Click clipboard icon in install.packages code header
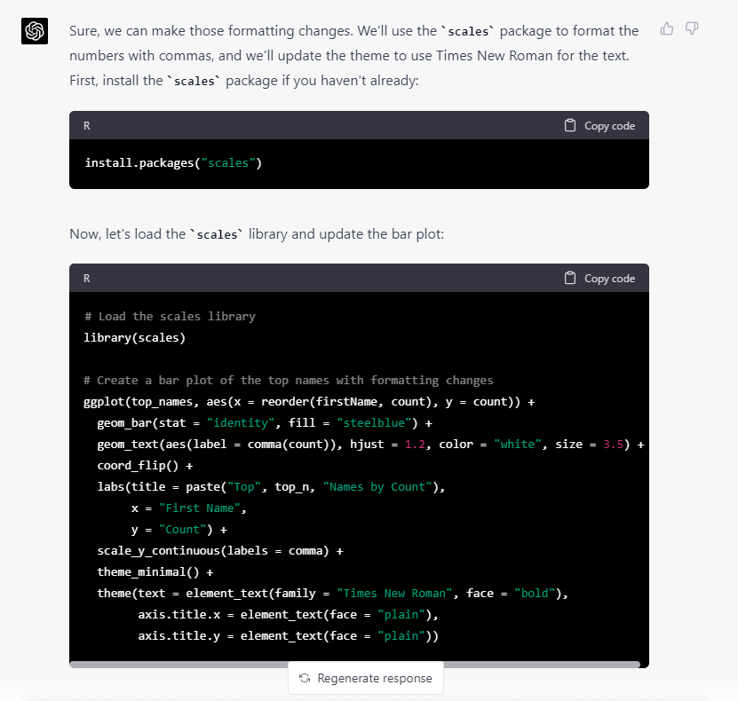This screenshot has height=701, width=738. tap(570, 125)
